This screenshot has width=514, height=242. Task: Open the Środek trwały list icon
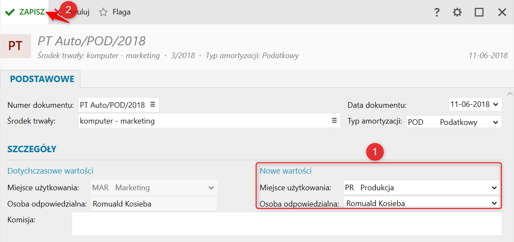pos(334,121)
